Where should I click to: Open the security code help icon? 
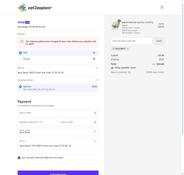[x=95, y=122]
